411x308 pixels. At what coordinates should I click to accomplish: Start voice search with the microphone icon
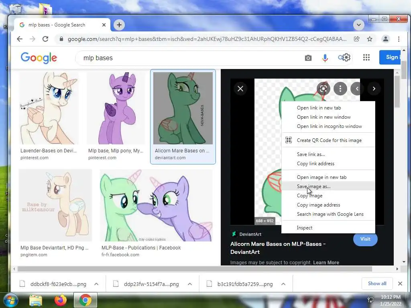point(325,58)
